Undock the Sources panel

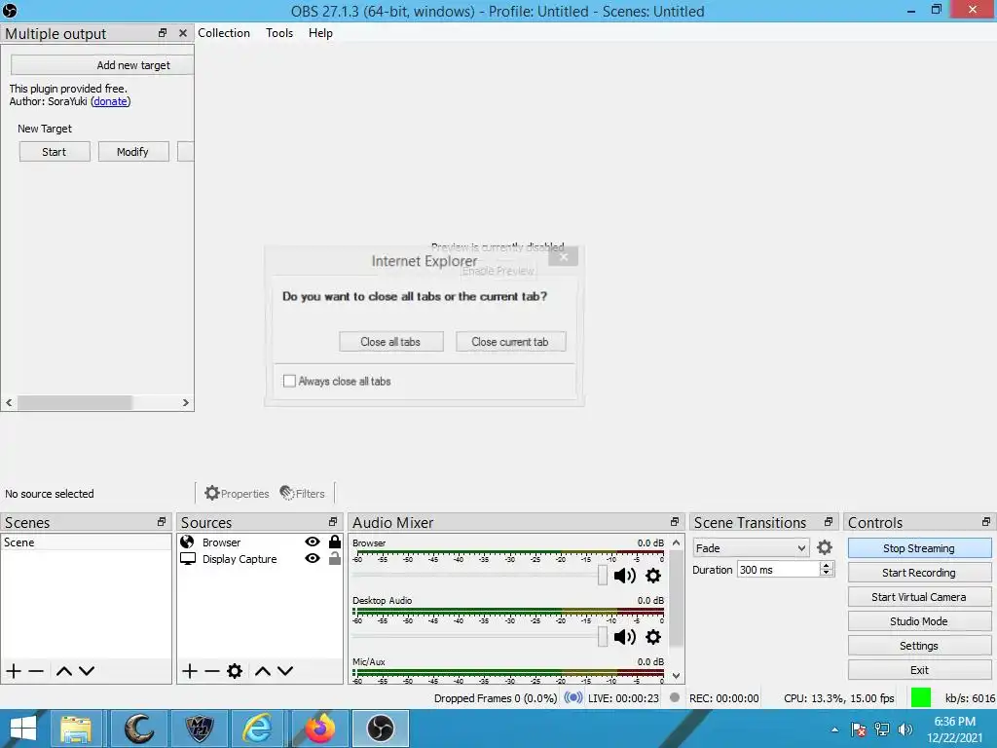pyautogui.click(x=333, y=522)
